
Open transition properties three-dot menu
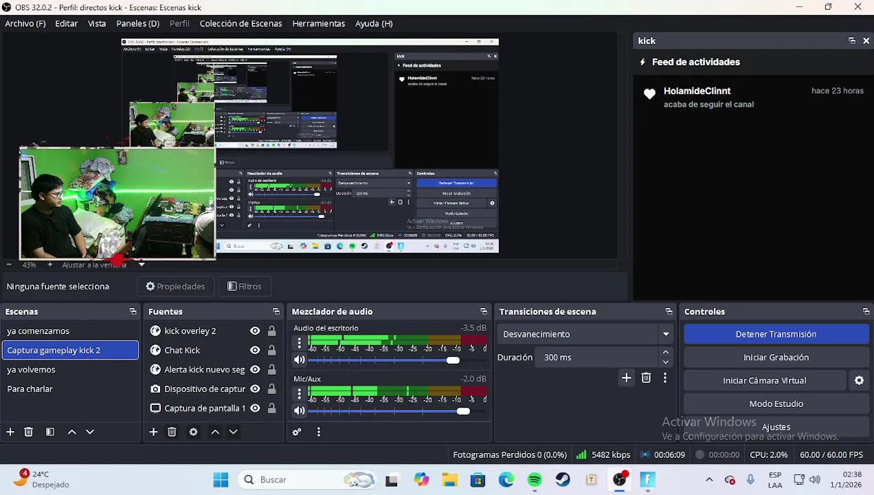(x=664, y=377)
